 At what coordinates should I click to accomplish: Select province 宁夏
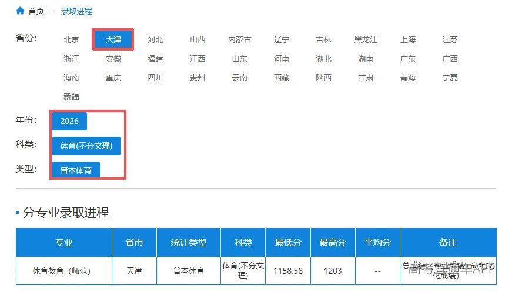pos(450,78)
